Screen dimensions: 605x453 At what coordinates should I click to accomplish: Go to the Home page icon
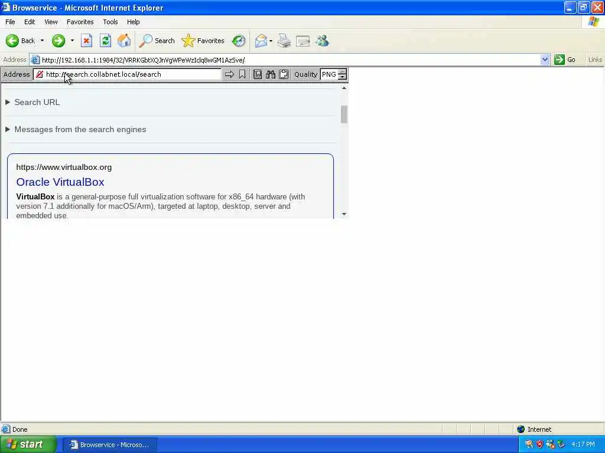click(124, 41)
